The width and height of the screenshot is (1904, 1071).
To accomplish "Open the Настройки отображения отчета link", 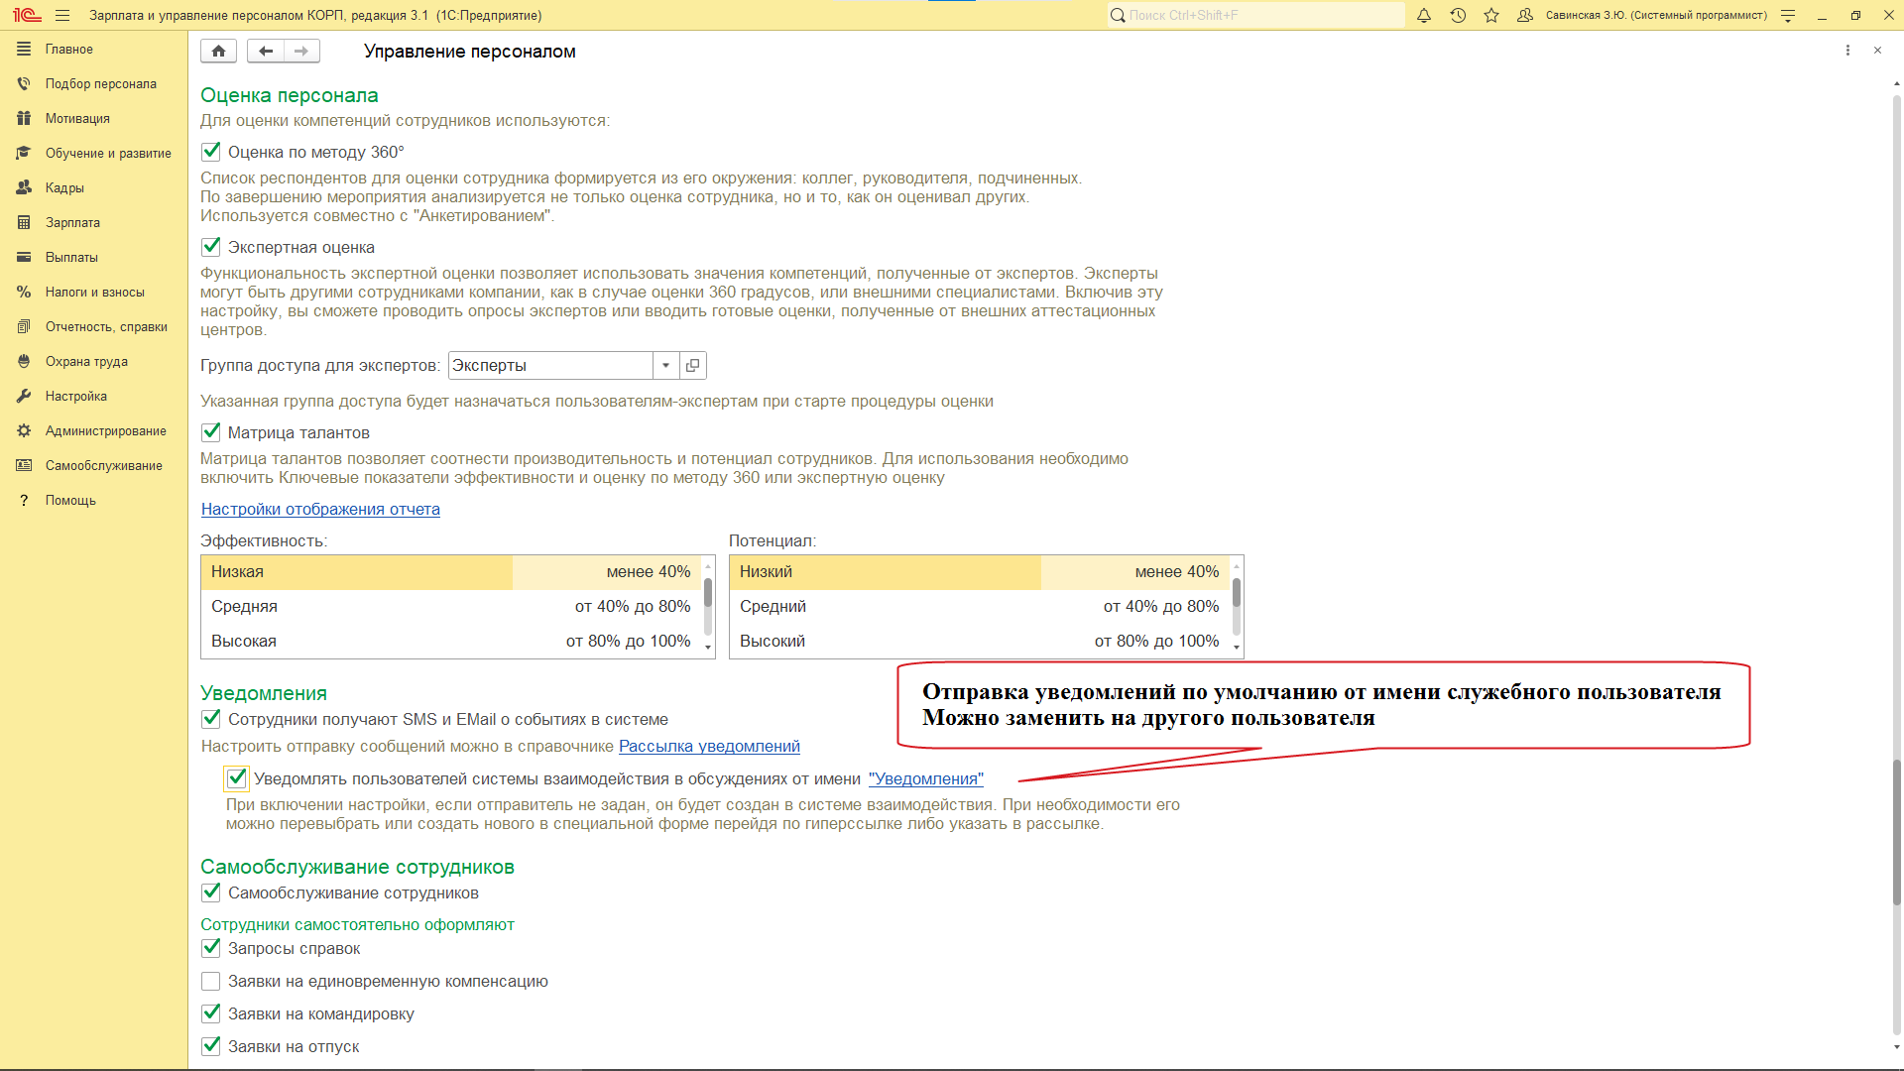I will click(x=320, y=510).
